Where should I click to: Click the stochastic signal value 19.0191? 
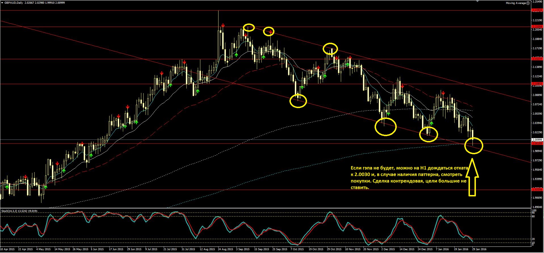(33, 211)
